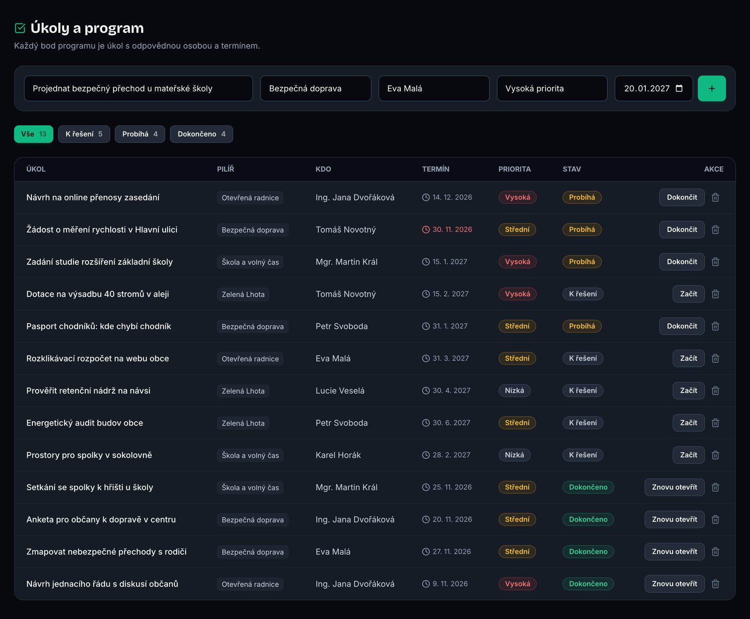Add the new task with the plus button
750x619 pixels.
712,89
